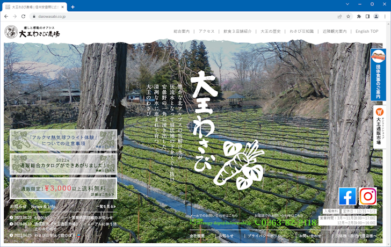Screen dimensions: 391x247
Task: Open the 大王の歴史 menu item
Action: coord(271,31)
